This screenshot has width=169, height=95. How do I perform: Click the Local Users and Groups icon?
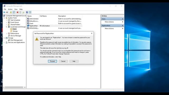(x=9, y=27)
